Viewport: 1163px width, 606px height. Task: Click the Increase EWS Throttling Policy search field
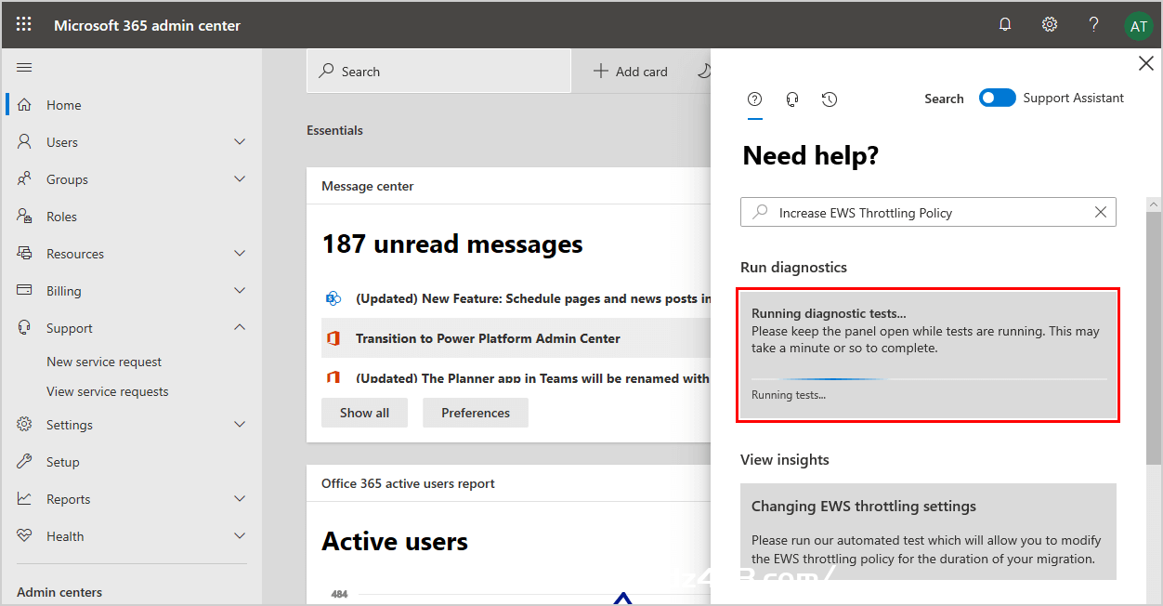928,212
